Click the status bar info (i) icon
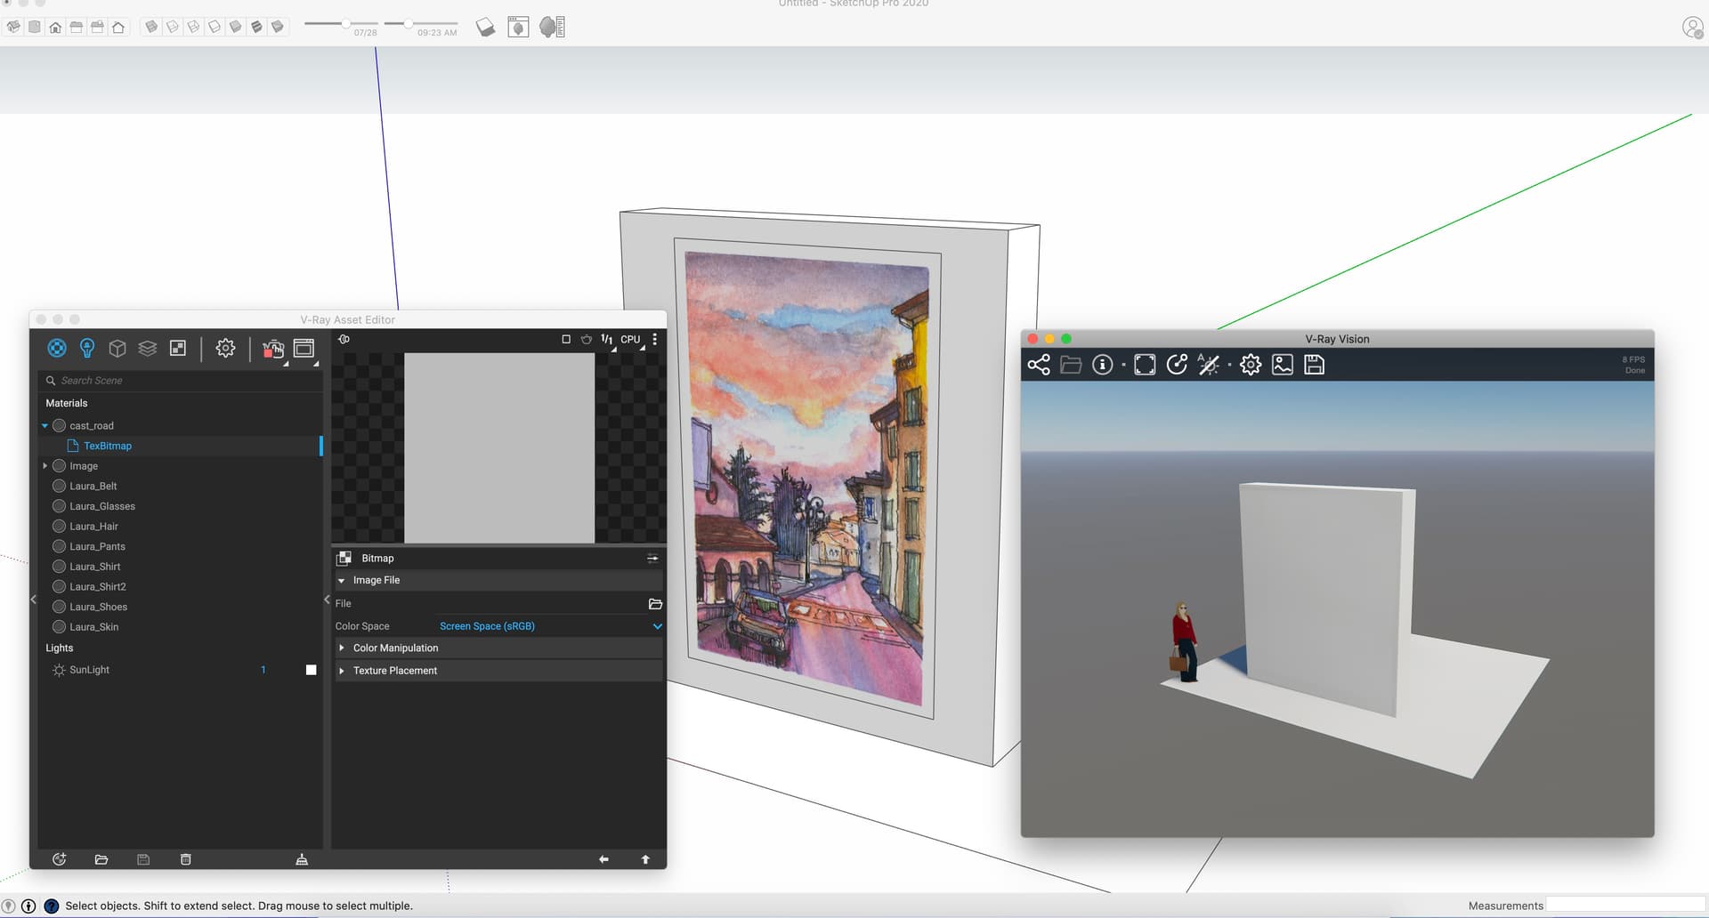The width and height of the screenshot is (1709, 918). (x=28, y=906)
